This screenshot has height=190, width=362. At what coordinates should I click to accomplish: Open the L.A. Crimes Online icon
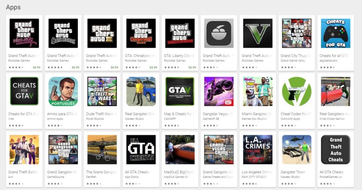pos(258,150)
